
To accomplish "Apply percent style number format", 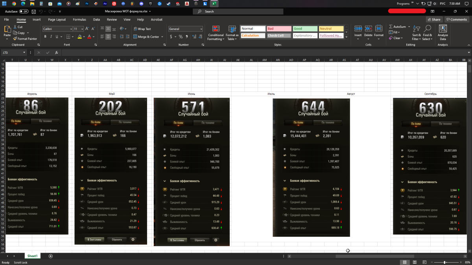I will pyautogui.click(x=181, y=37).
